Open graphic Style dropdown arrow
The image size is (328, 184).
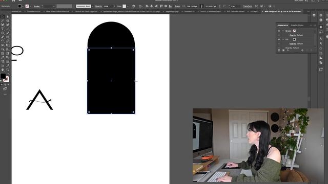(x=128, y=6)
